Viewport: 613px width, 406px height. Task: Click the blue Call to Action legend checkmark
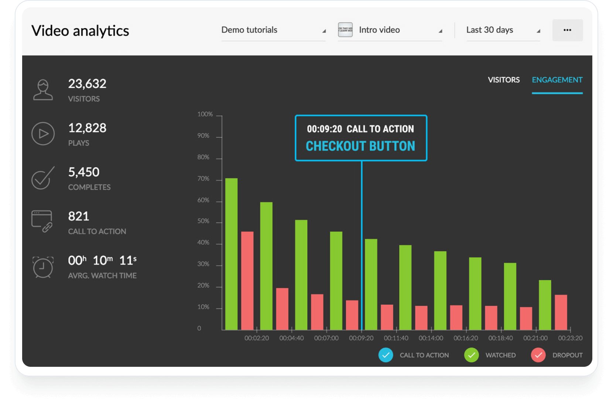386,355
